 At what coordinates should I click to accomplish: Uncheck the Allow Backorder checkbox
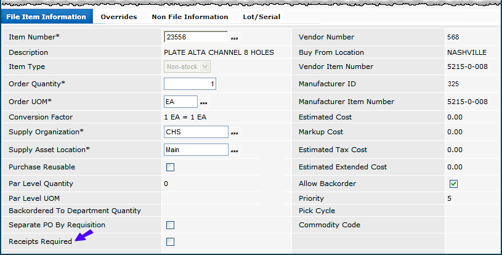tap(453, 184)
